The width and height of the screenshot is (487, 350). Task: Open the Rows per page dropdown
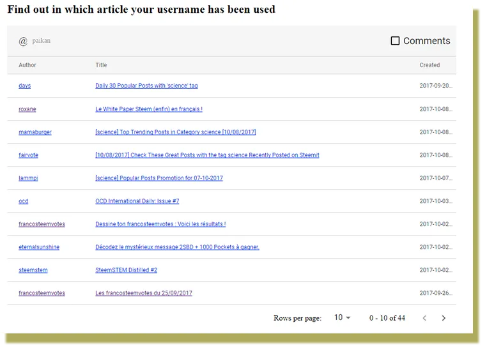pyautogui.click(x=343, y=317)
